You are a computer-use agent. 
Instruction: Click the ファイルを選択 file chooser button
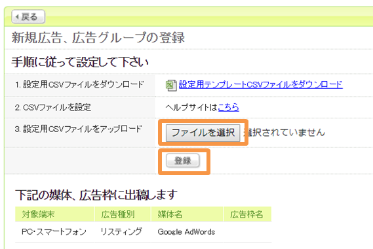[x=203, y=133]
